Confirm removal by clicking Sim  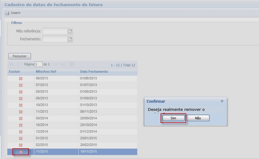[173, 118]
